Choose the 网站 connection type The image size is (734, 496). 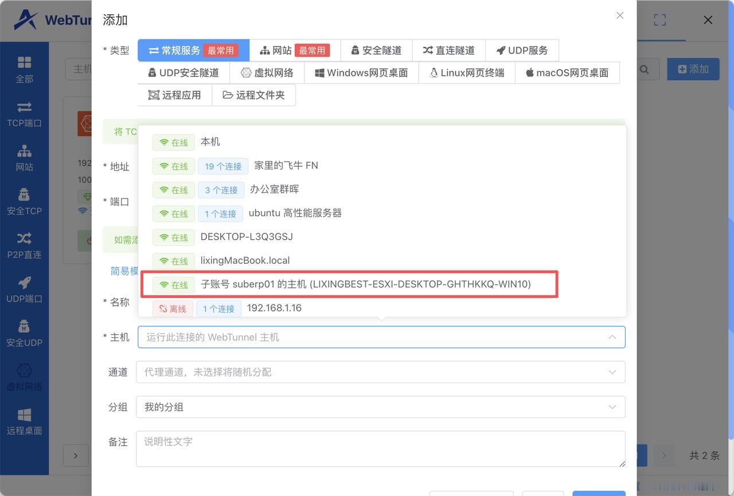coord(295,50)
